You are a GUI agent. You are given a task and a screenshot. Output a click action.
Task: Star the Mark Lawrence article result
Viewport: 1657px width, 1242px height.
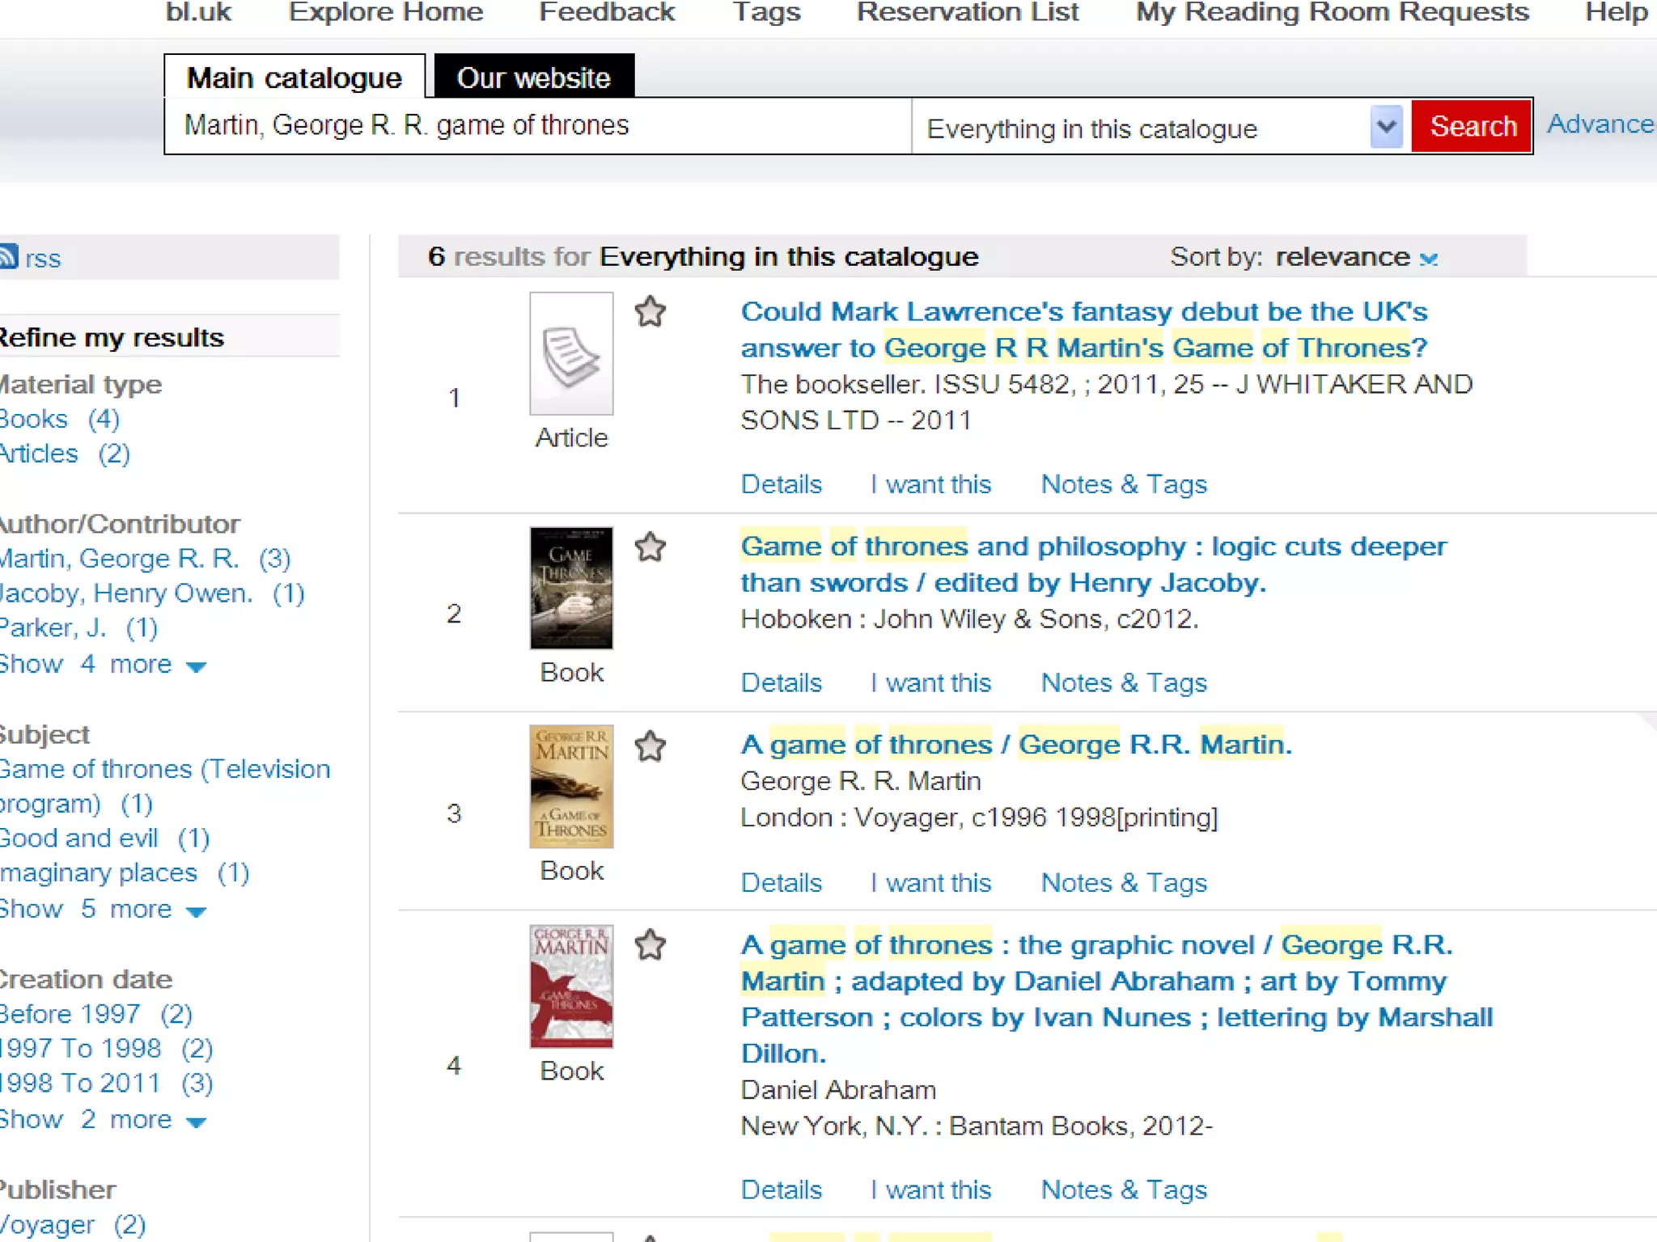point(650,312)
